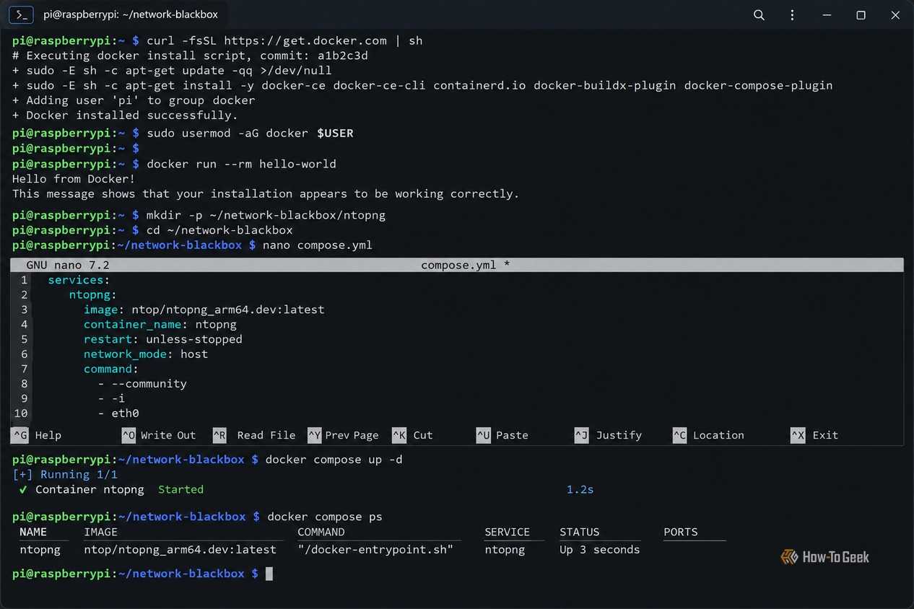Click the '- -i' line in nano
Viewport: 914px width, 609px height.
point(111,398)
